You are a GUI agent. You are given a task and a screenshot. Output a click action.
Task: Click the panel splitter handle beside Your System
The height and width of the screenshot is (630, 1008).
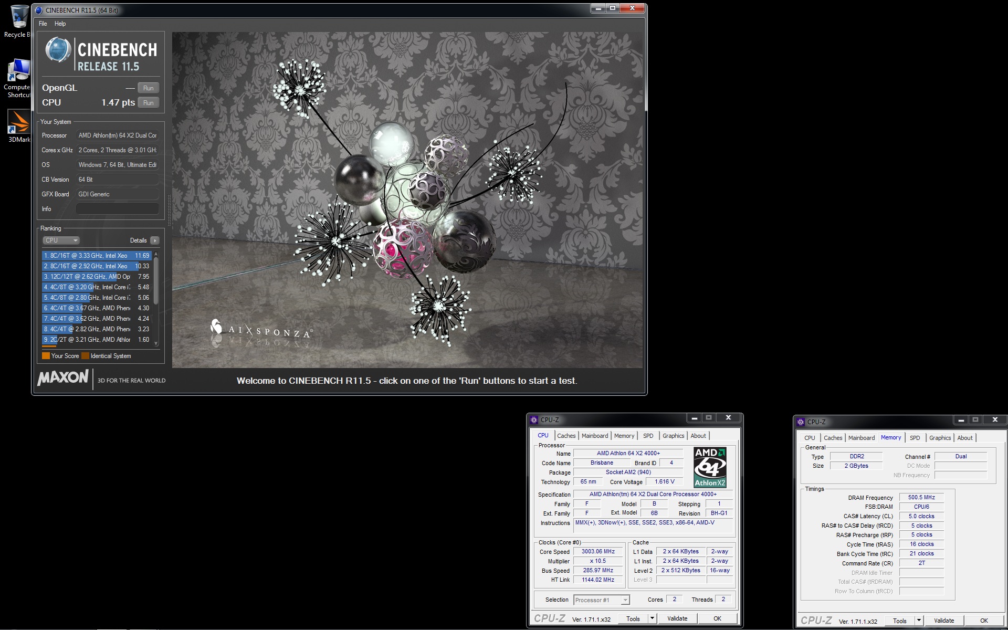[x=169, y=210]
